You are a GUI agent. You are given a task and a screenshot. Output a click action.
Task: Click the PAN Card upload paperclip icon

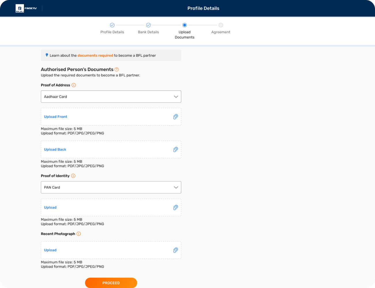tap(175, 207)
